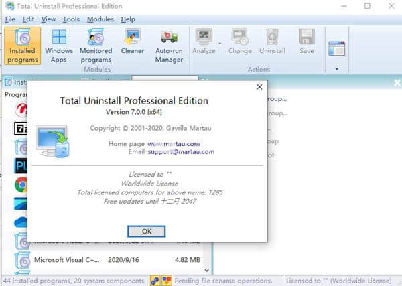Click the Save toolbar icon

307,42
